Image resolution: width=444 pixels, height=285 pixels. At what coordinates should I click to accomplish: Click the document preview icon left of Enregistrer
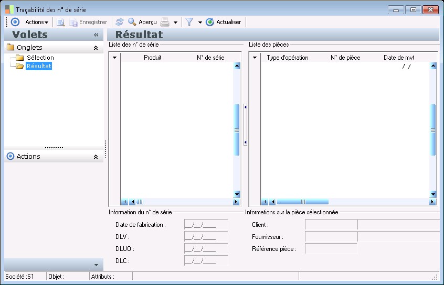point(60,22)
